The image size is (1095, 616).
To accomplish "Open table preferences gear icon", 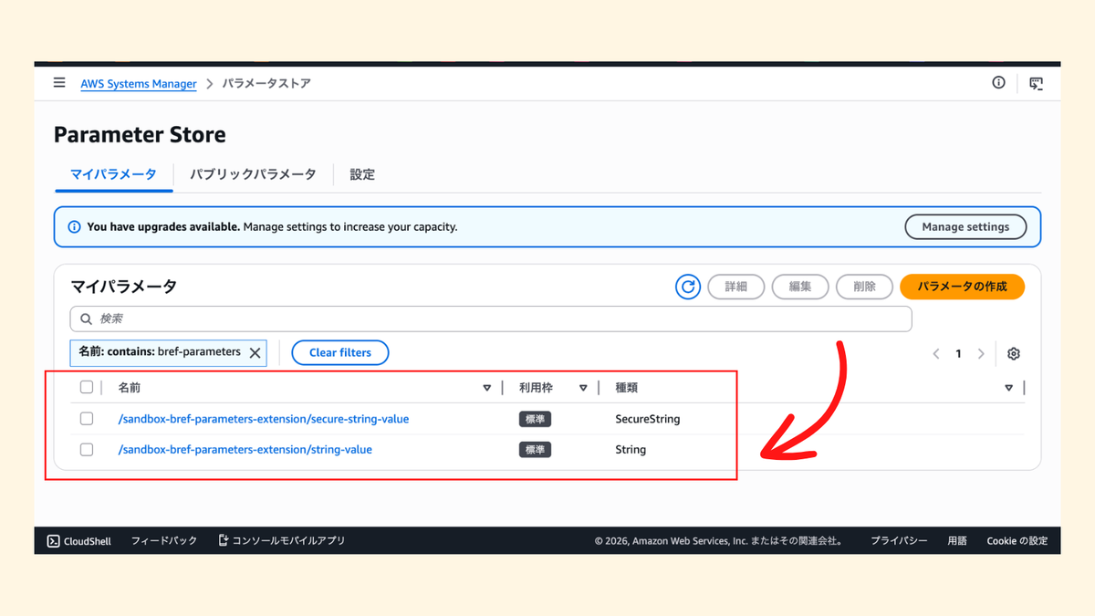I will pos(1013,354).
